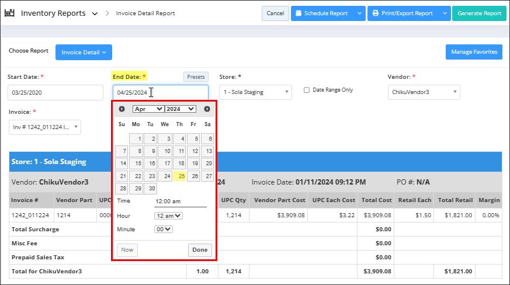This screenshot has width=510, height=285.
Task: Select April 25 highlighted in calendar
Action: pyautogui.click(x=181, y=176)
